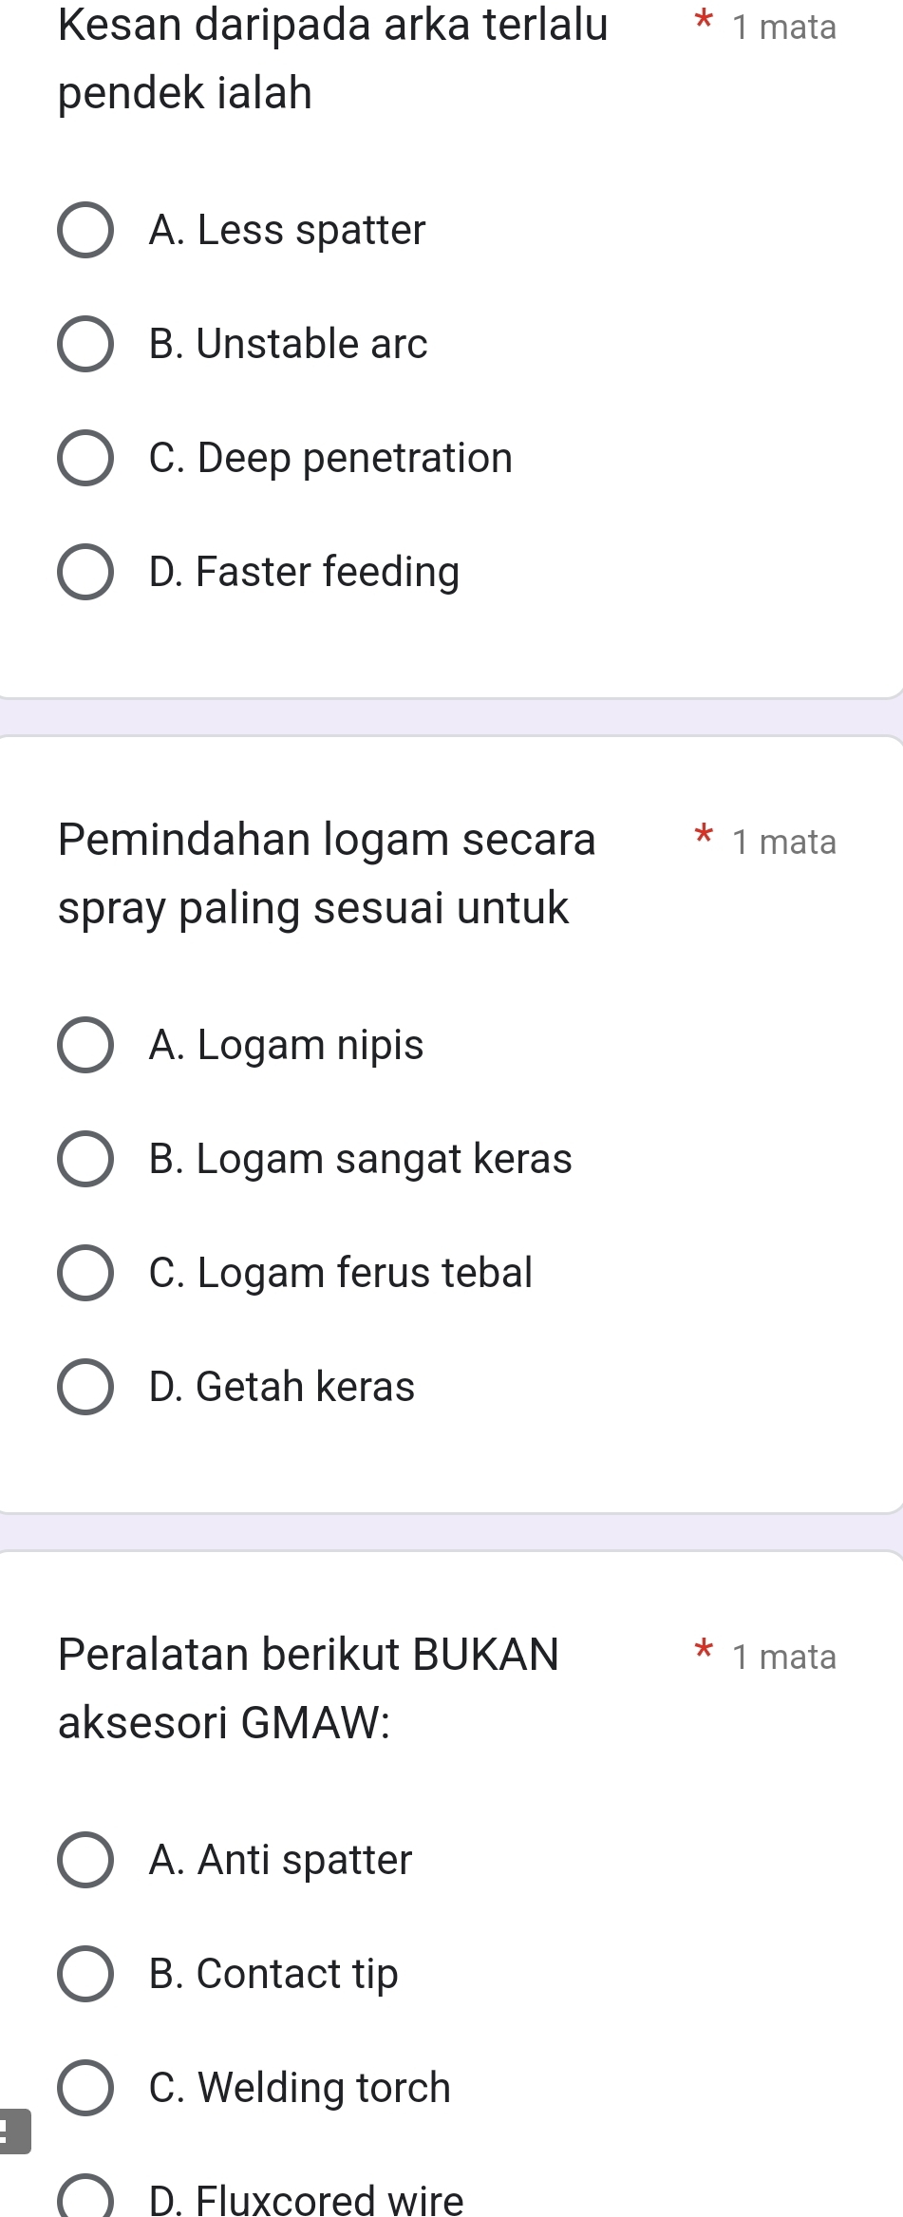This screenshot has width=903, height=2217.
Task: Pick C. Welding torch radio button
Action: tap(85, 2088)
